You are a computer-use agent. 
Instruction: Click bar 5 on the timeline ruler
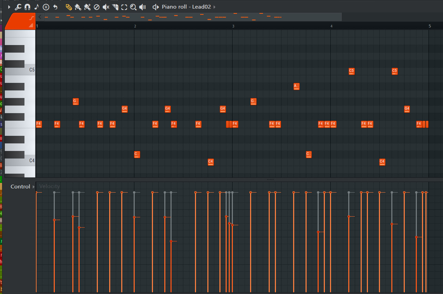[430, 26]
